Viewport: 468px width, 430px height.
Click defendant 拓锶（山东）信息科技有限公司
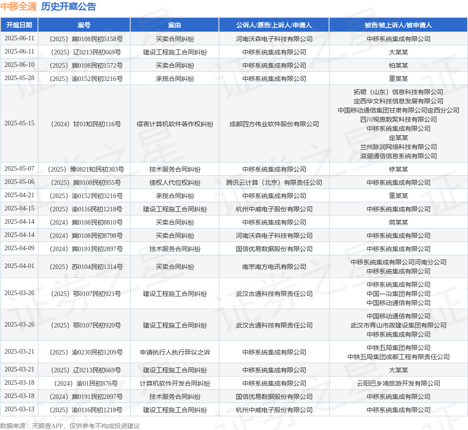click(x=399, y=92)
